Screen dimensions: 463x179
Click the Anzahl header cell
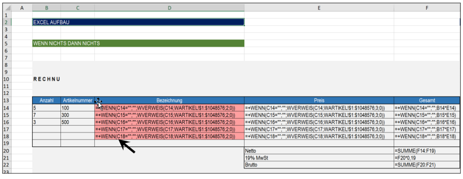click(x=47, y=101)
